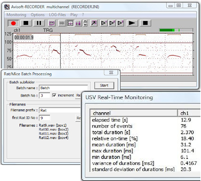Viewport: 201px width, 181px height.
Task: Open the LOG-Files menu
Action: click(x=57, y=15)
